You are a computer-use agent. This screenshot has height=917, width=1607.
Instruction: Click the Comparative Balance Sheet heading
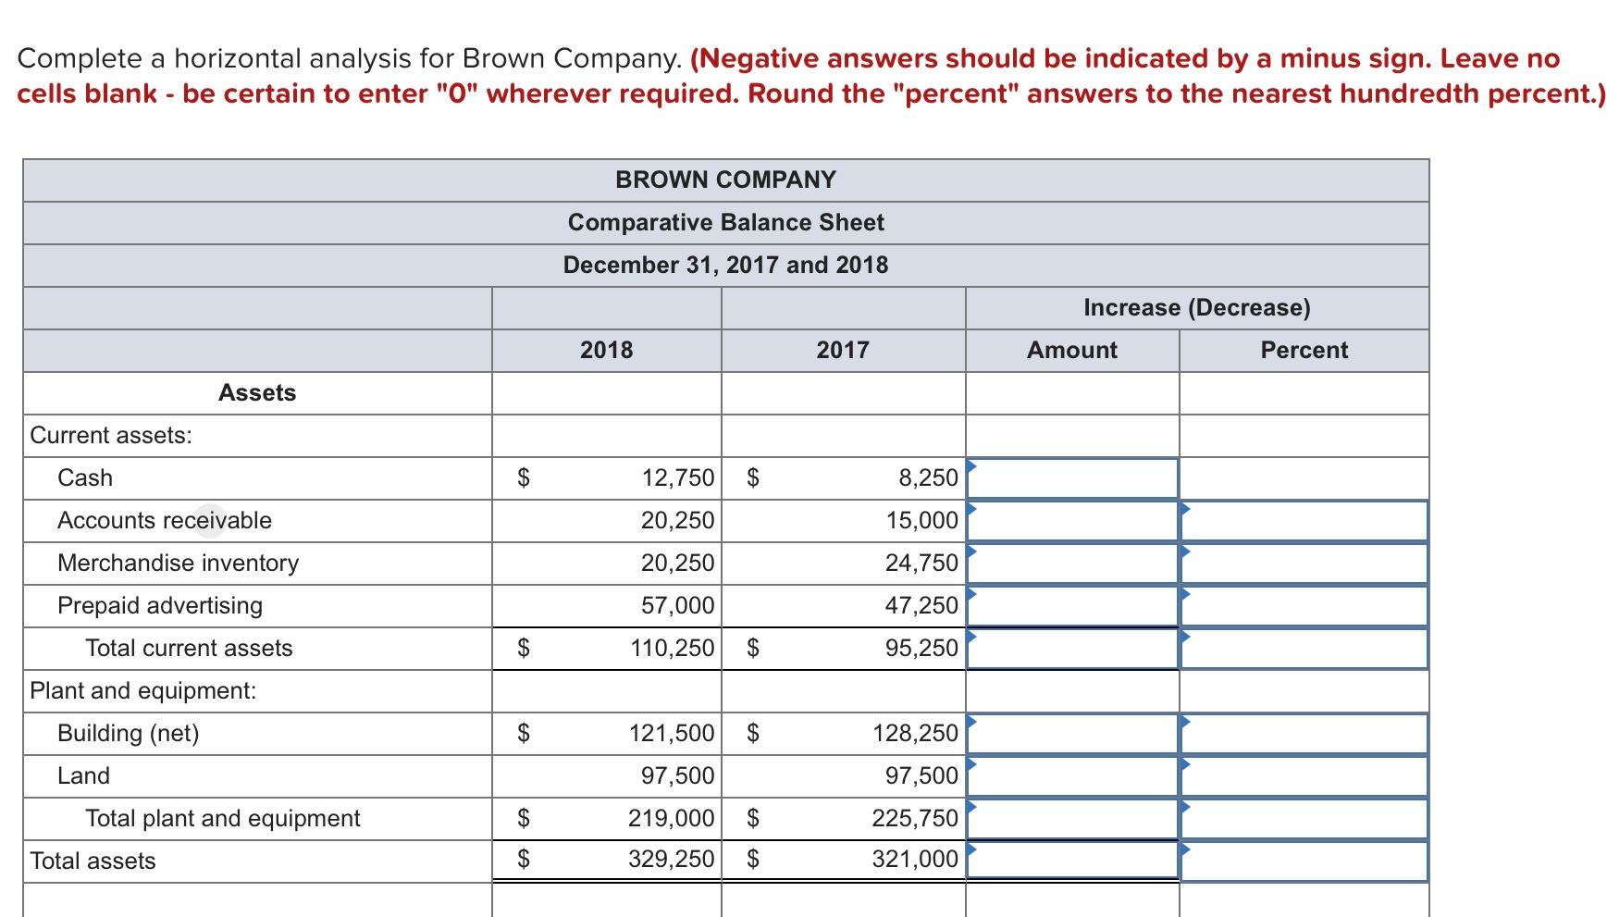726,223
